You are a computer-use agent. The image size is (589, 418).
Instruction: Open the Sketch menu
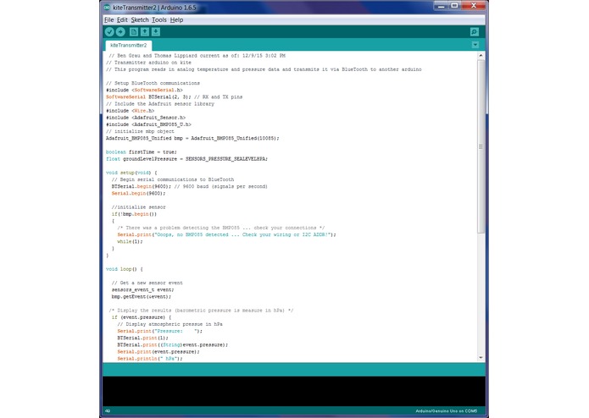[140, 19]
